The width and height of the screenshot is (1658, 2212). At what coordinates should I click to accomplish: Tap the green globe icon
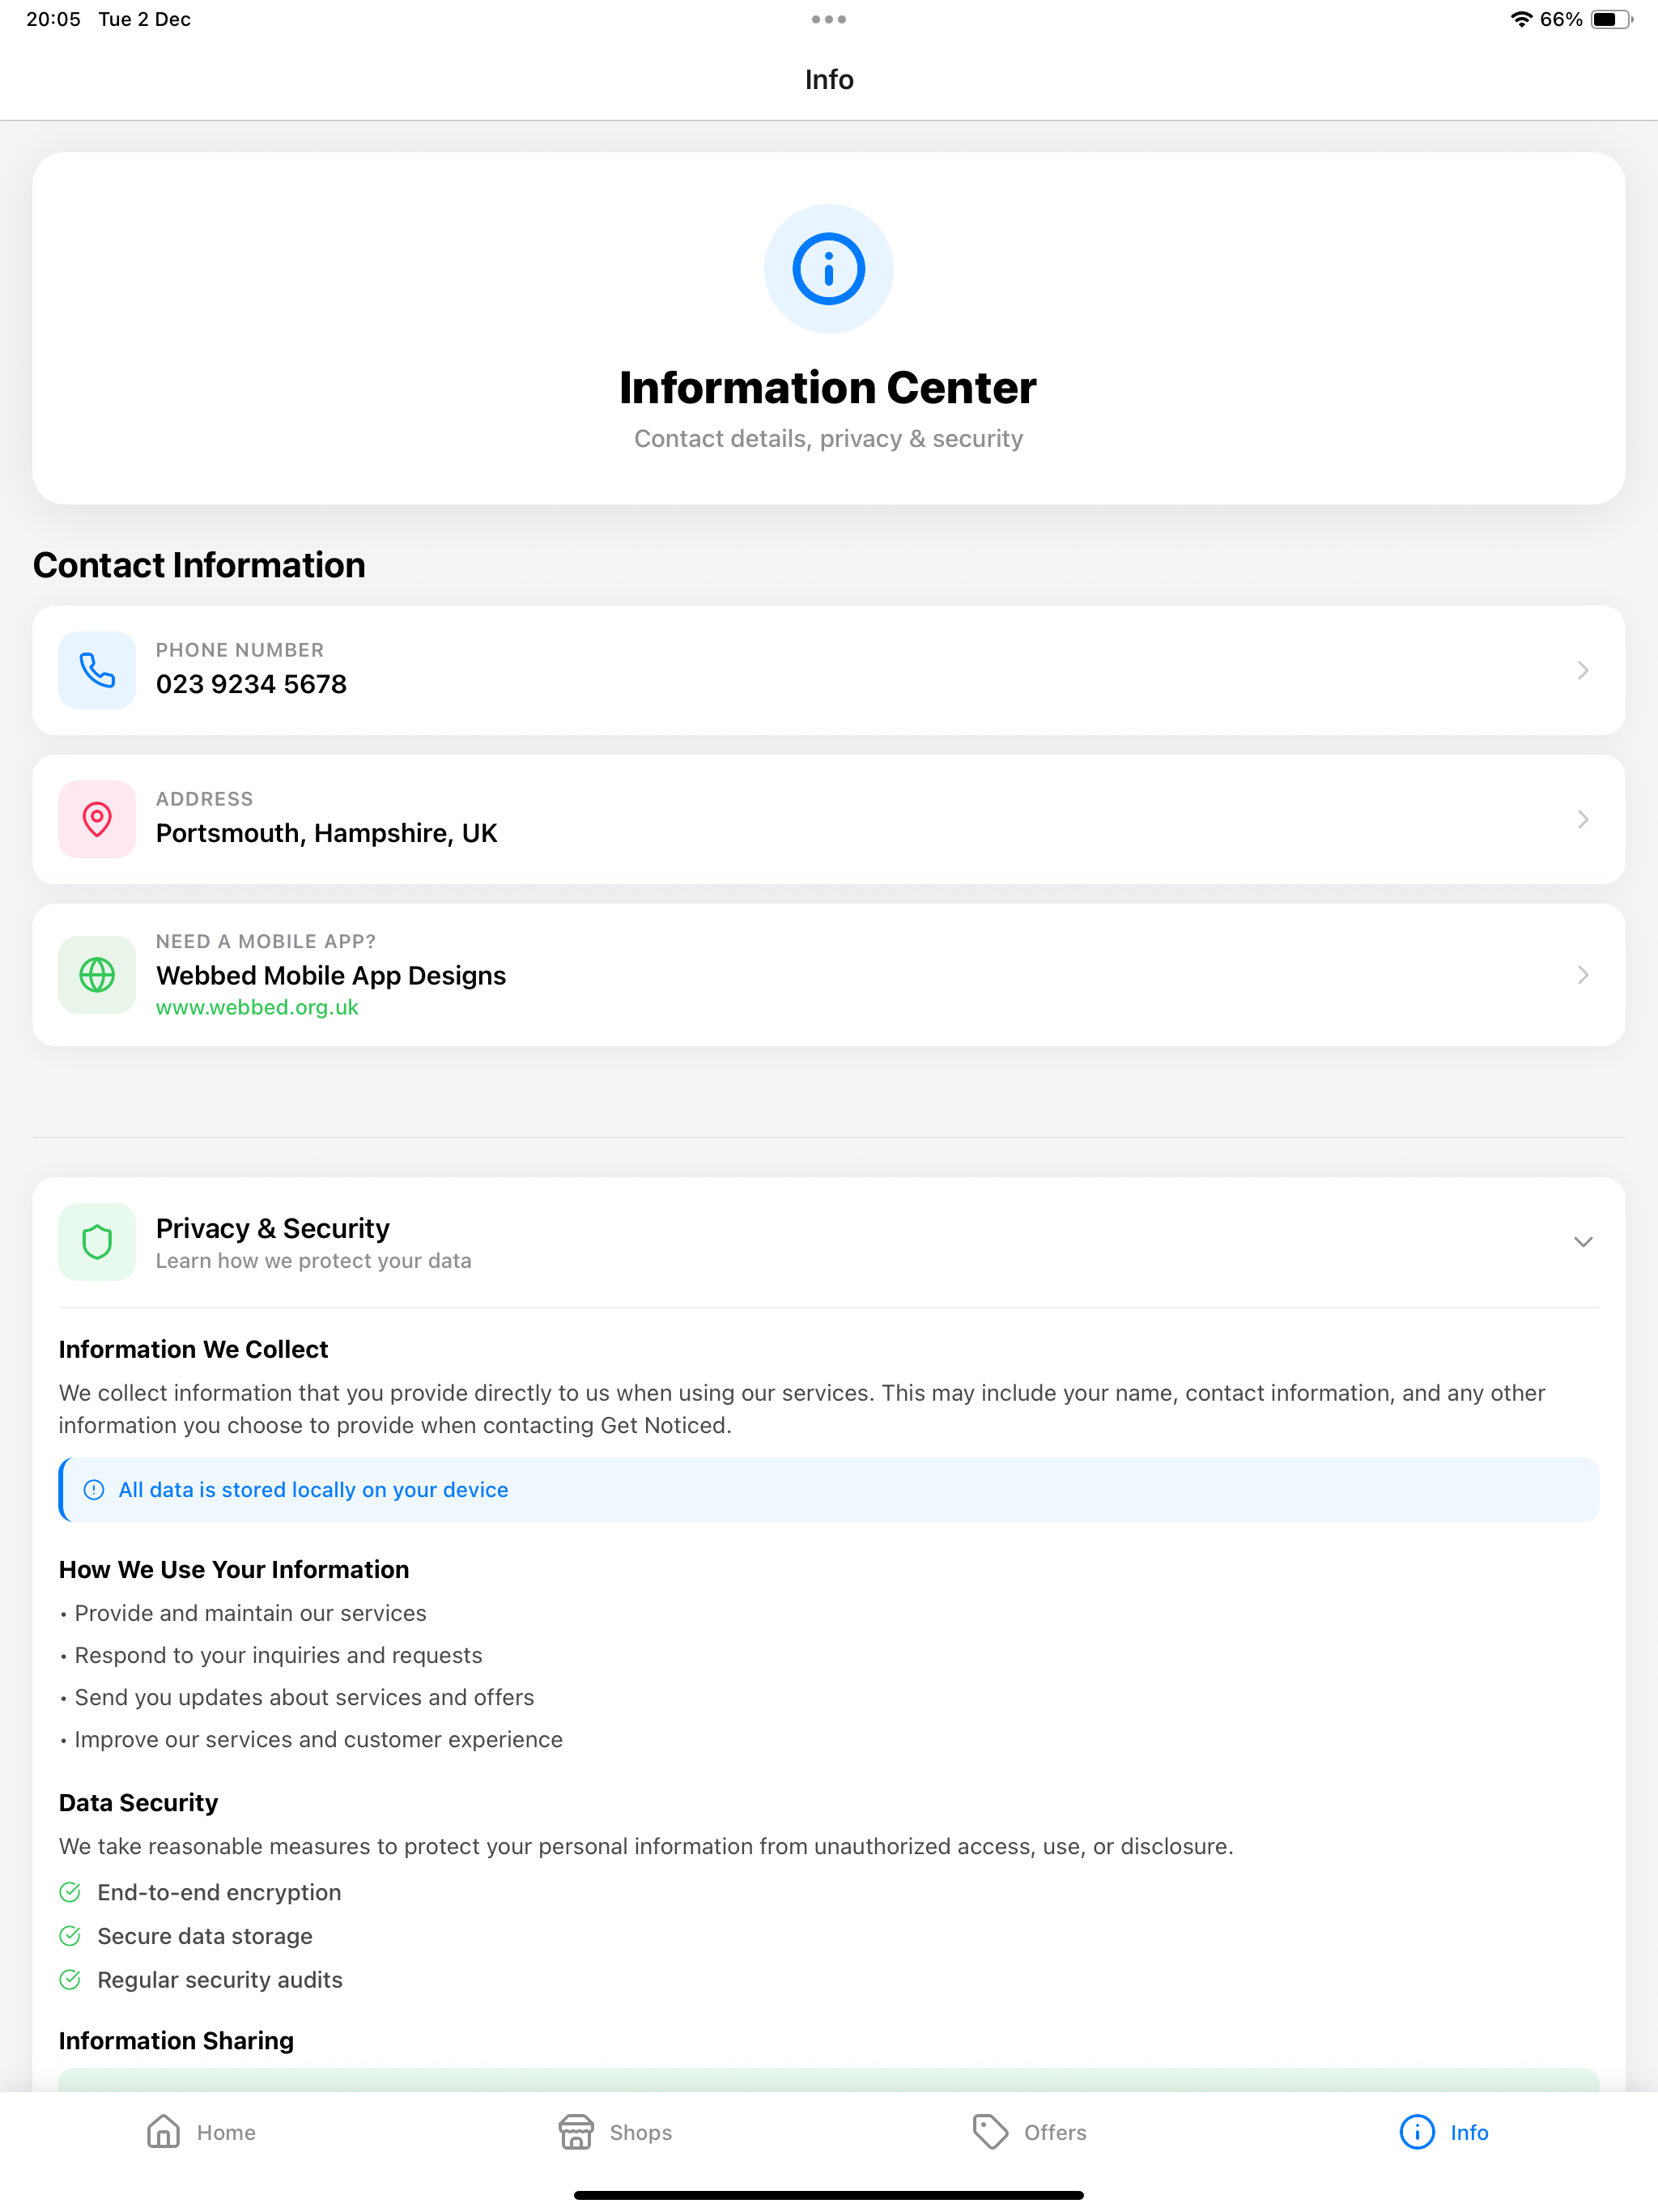[x=97, y=974]
